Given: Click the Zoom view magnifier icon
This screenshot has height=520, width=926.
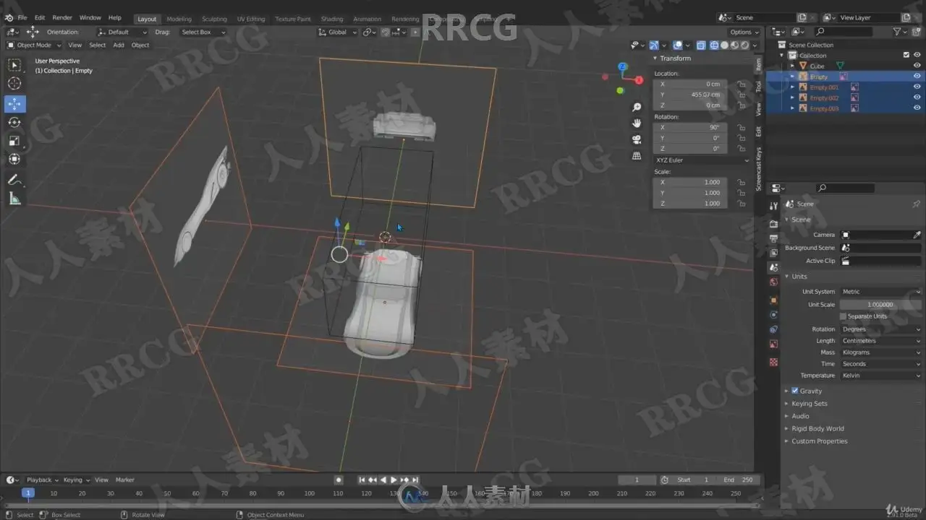Looking at the screenshot, I should (x=637, y=107).
